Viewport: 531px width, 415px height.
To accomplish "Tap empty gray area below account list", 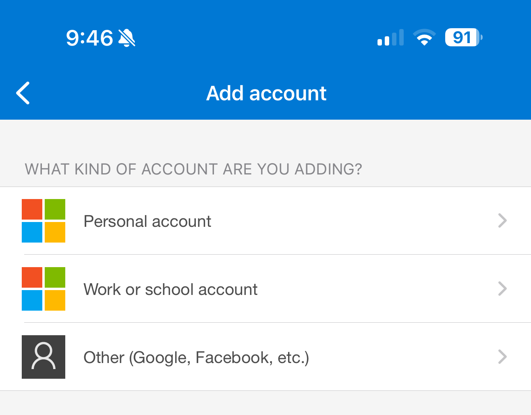I will (x=265, y=403).
